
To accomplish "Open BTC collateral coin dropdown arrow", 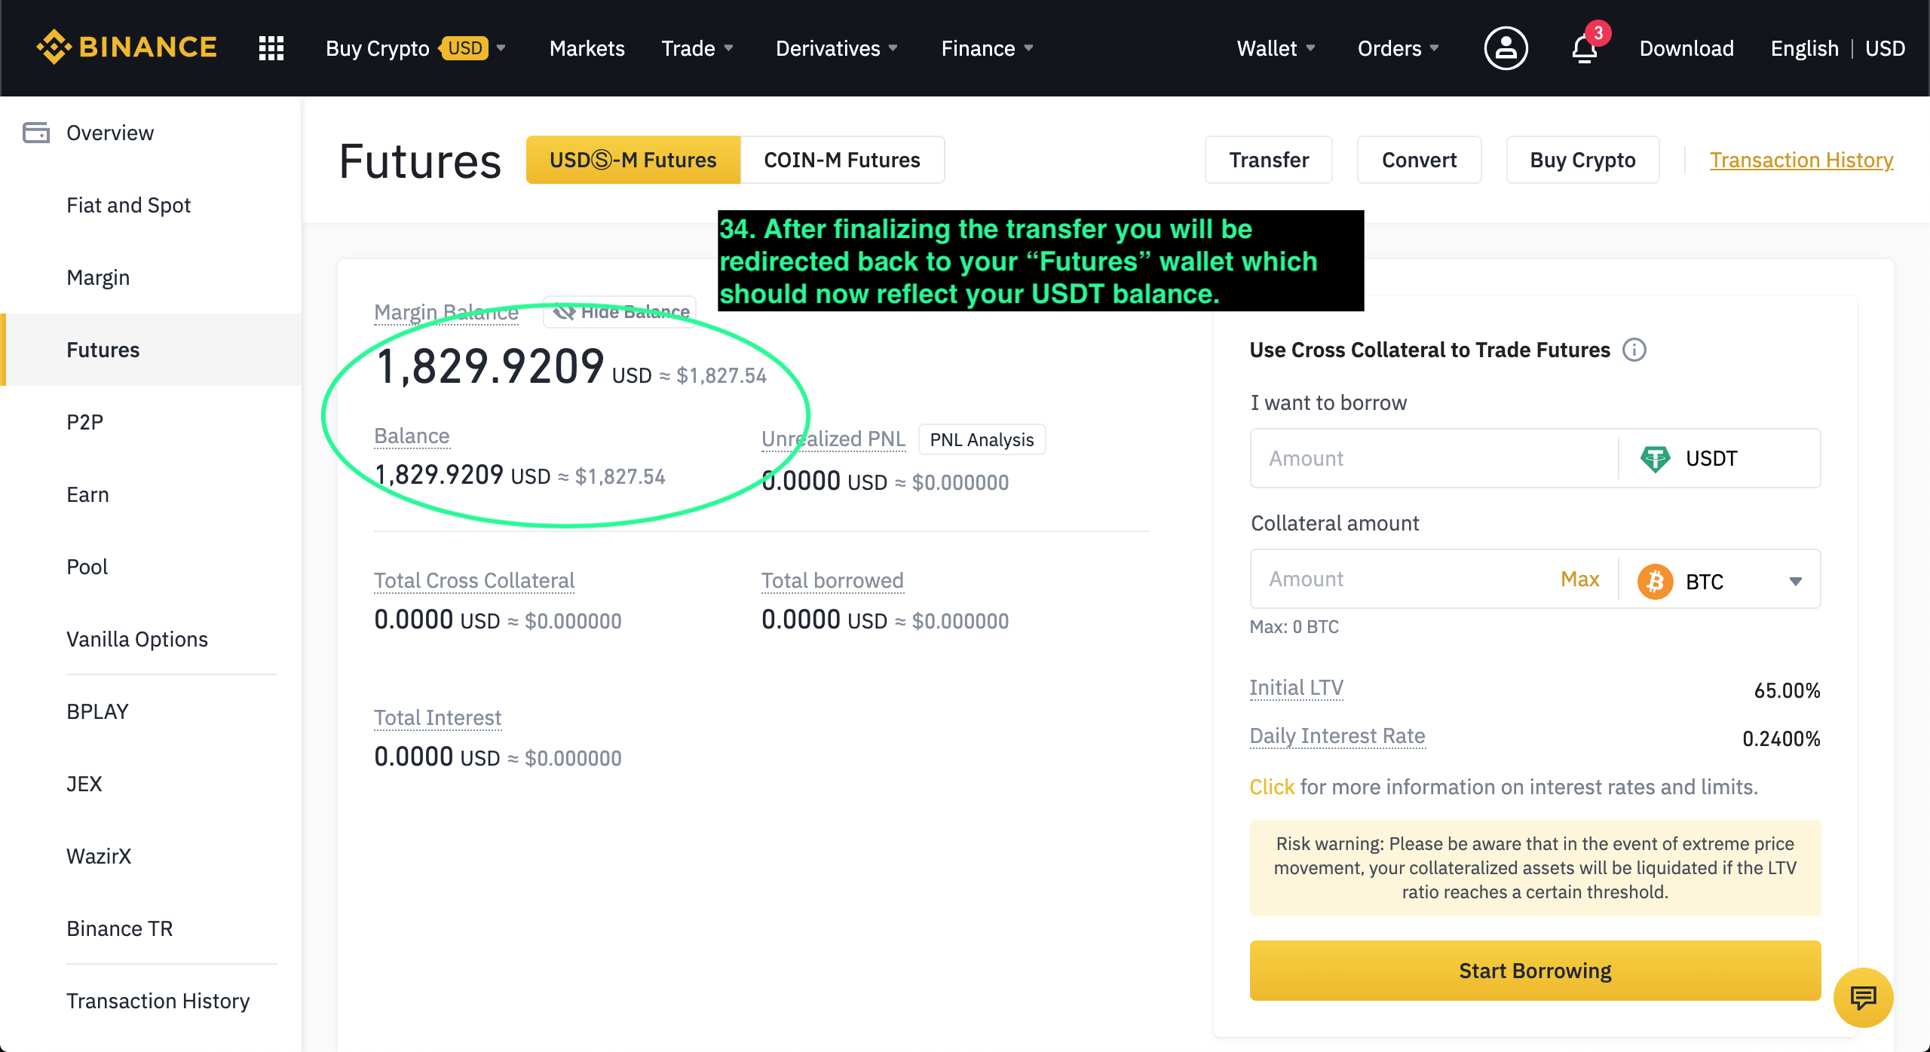I will click(x=1796, y=581).
